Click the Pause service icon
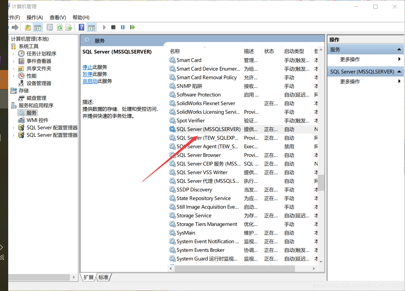The height and width of the screenshot is (291, 405). pos(123,27)
